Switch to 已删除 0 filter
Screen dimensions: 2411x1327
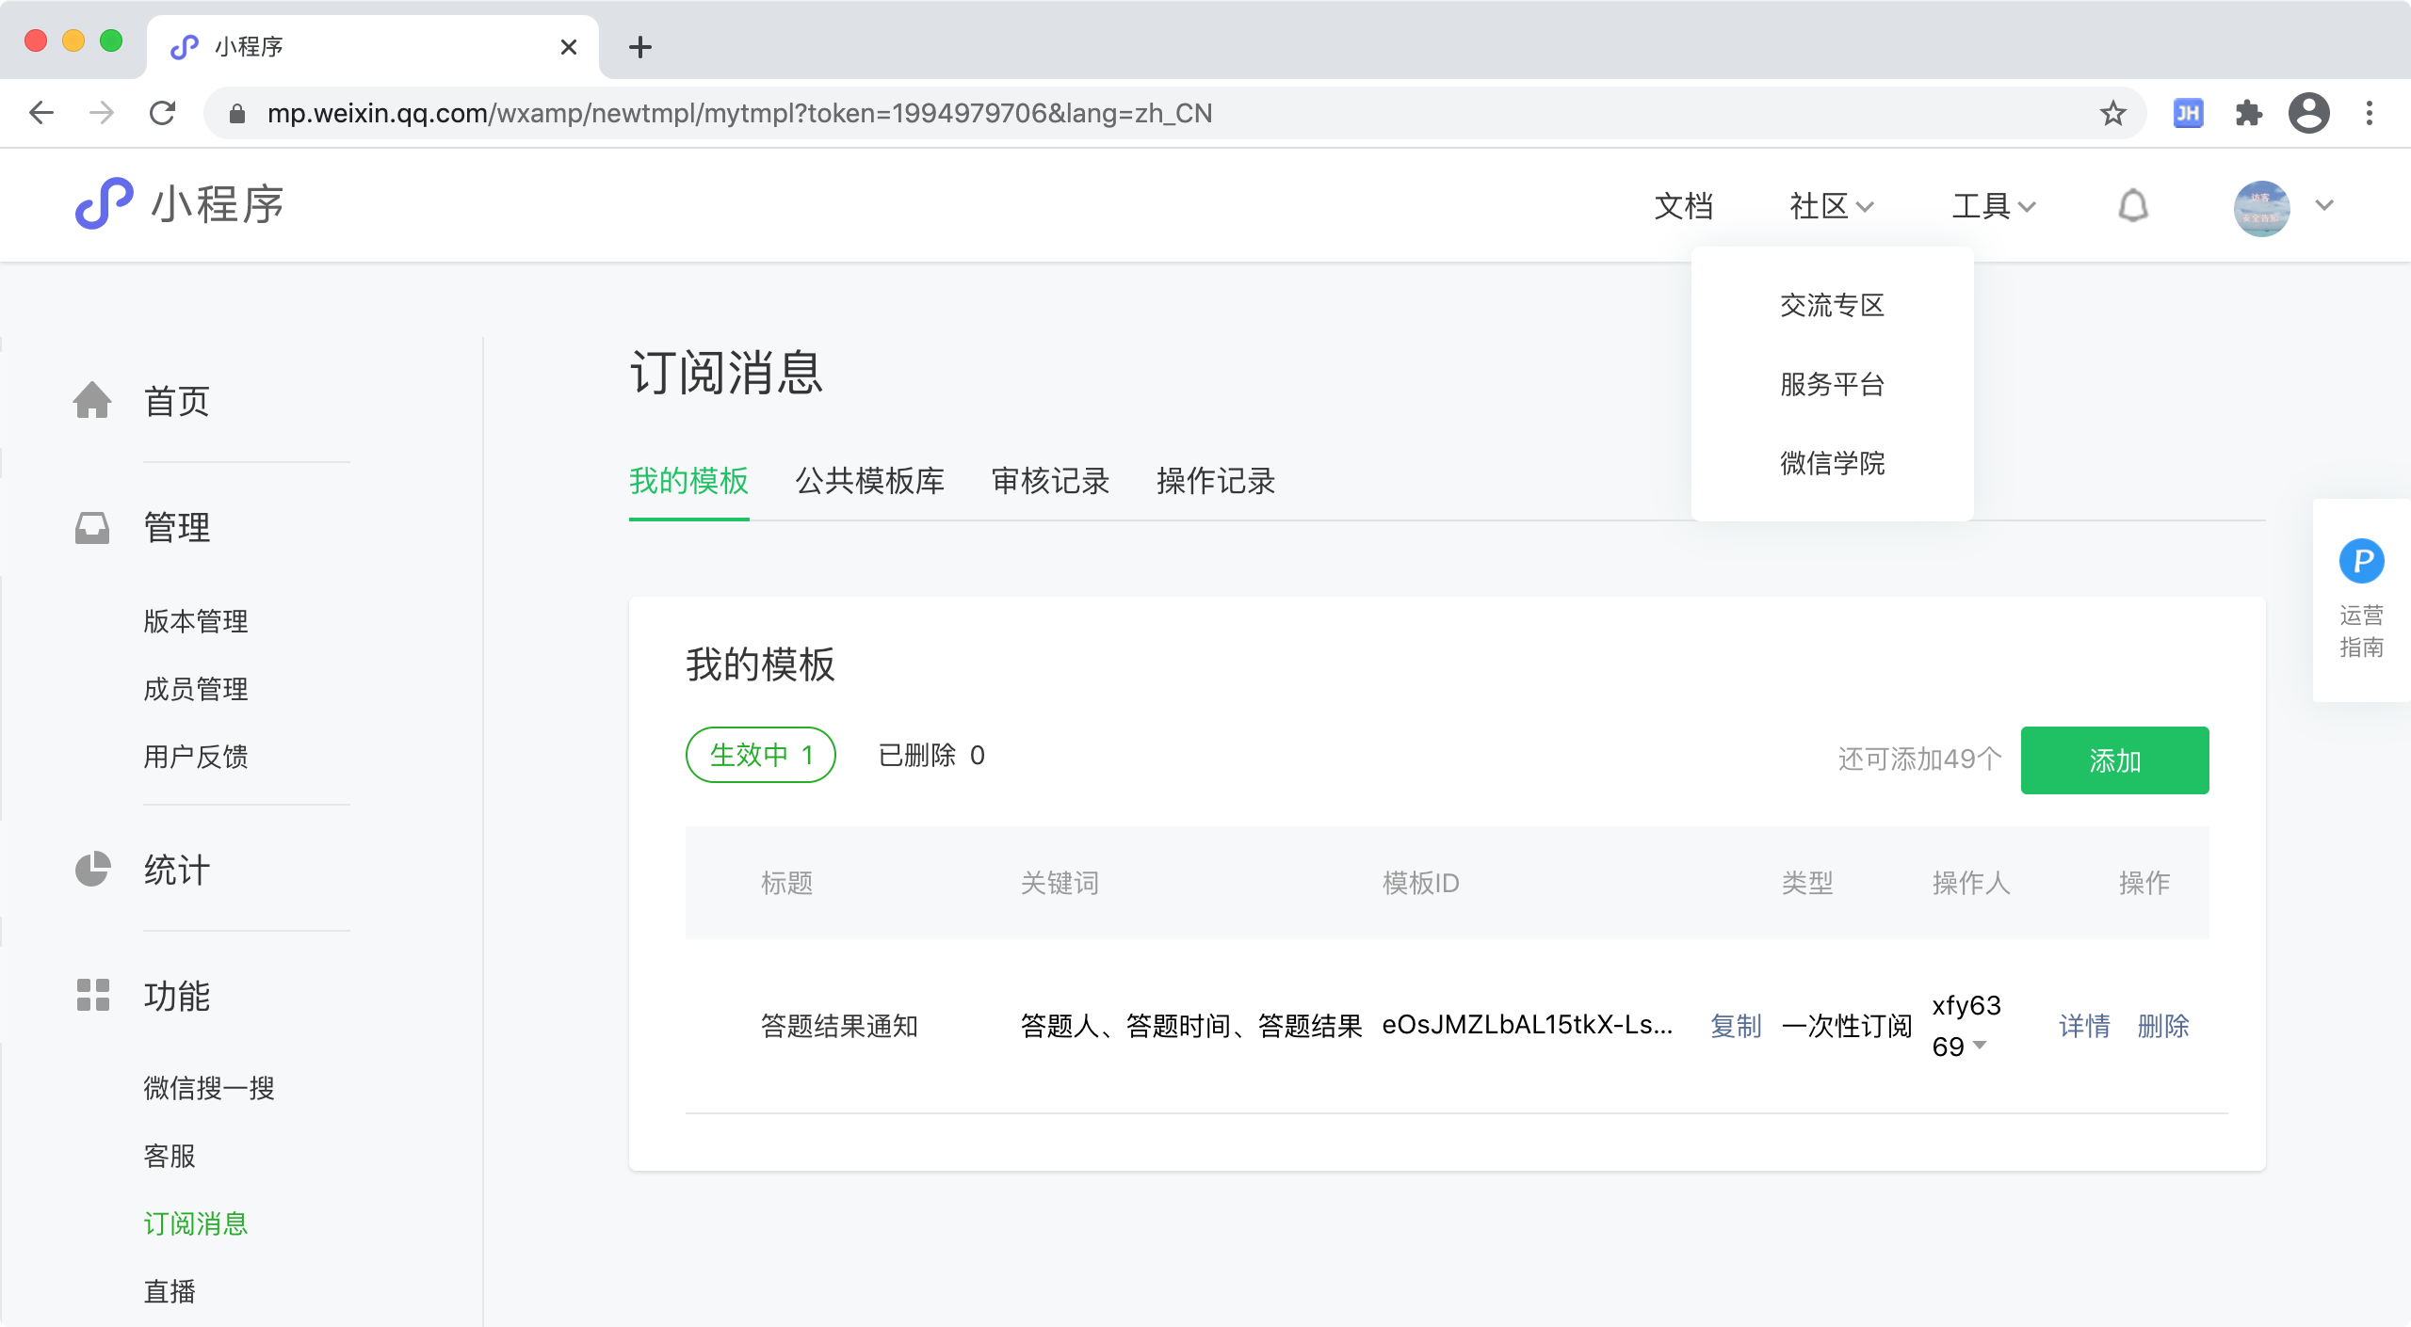(930, 755)
